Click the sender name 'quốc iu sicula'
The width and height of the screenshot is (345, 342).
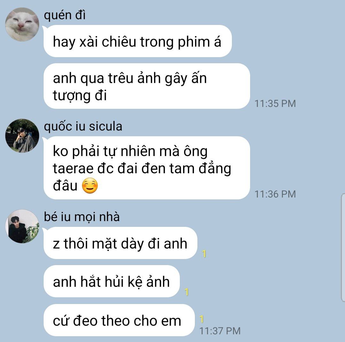point(83,126)
